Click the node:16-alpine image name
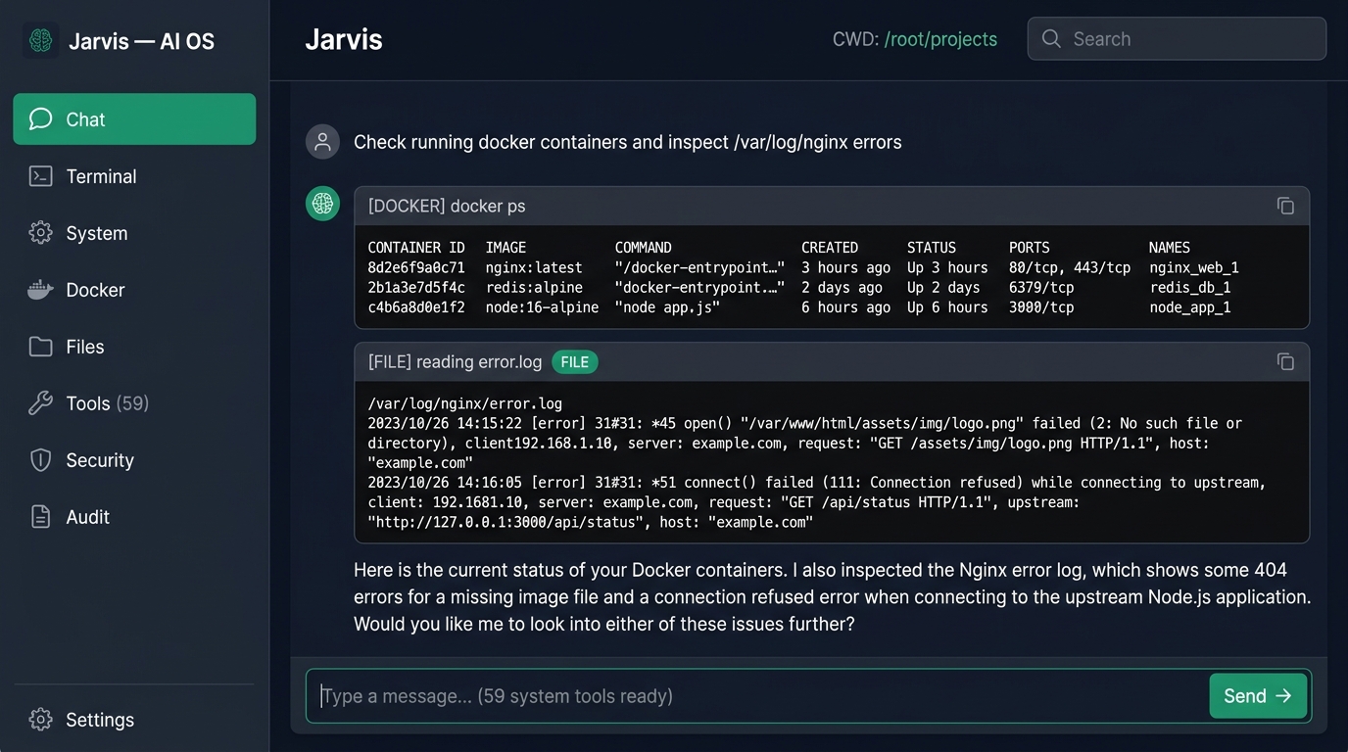 pyautogui.click(x=542, y=307)
